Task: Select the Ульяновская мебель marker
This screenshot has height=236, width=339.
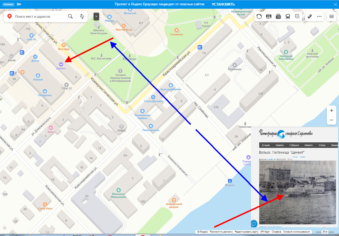Action: tap(143, 111)
